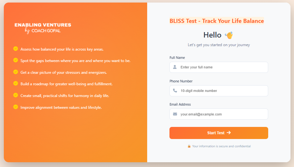Viewport: 294px width, 167px height.
Task: Click the envelope icon in Email field
Action: coord(175,114)
